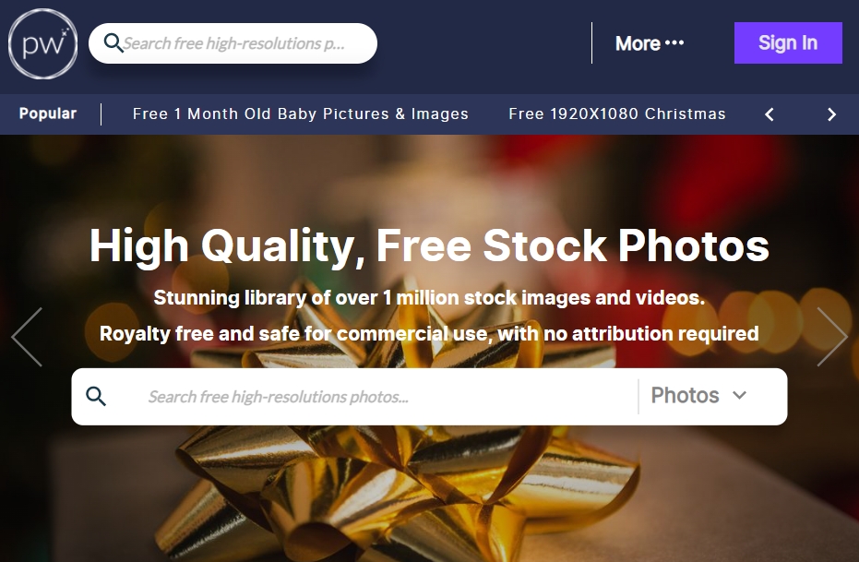
Task: Go to previous hero slide arrow
Action: pyautogui.click(x=28, y=336)
